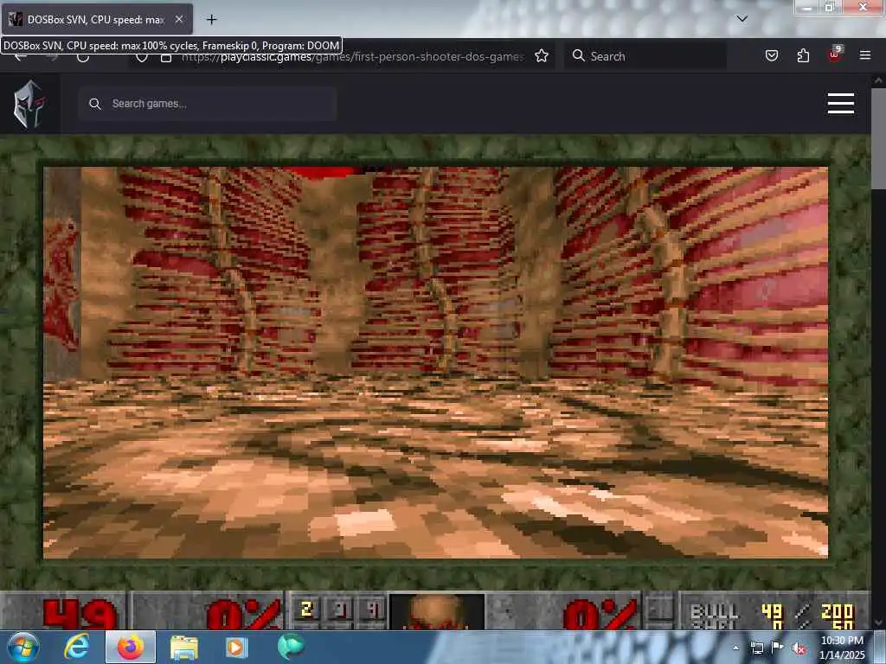Click the muted volume tray icon
This screenshot has height=664, width=886.
point(799,648)
